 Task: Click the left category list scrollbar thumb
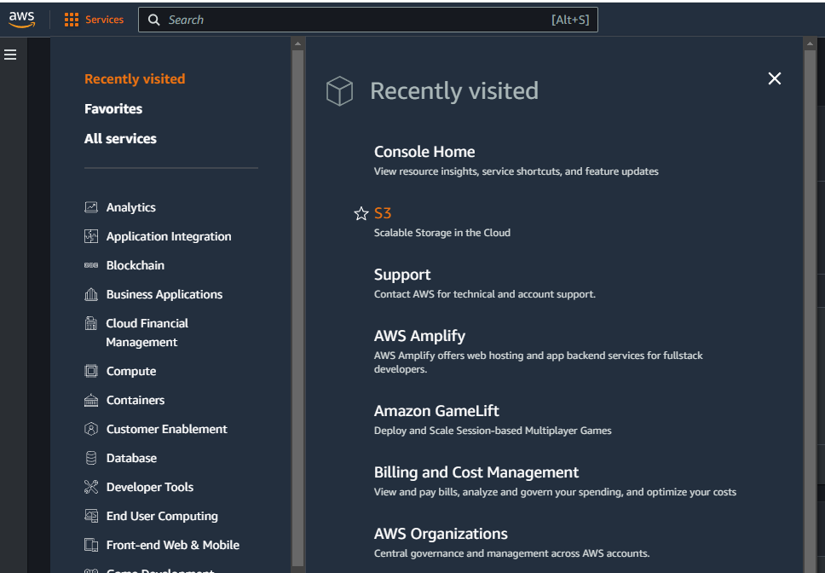tap(297, 307)
